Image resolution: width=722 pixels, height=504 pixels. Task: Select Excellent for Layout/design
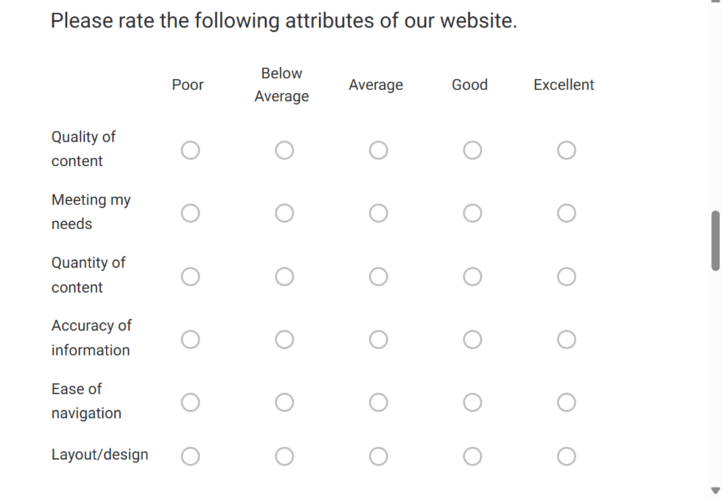[566, 455]
